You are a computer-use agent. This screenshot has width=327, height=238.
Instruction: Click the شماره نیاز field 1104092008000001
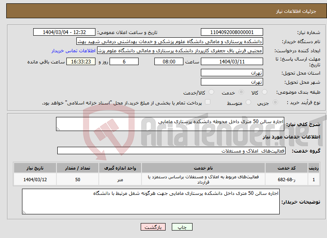232,32
